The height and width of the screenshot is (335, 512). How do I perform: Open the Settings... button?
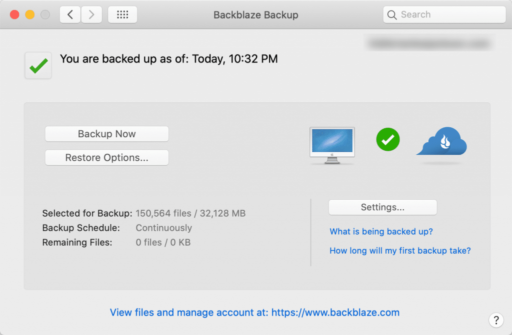(382, 207)
